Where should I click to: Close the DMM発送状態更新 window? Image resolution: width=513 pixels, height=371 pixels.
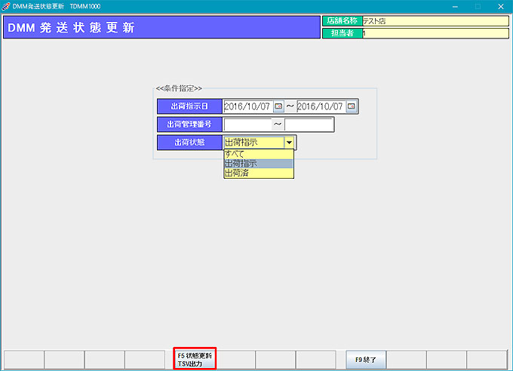[501, 7]
